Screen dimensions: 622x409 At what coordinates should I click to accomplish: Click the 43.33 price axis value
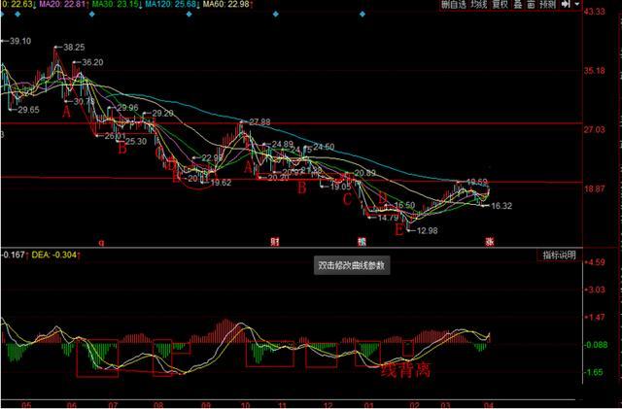pos(595,12)
